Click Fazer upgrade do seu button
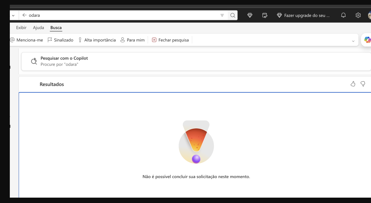Image resolution: width=371 pixels, height=203 pixels. [x=303, y=15]
